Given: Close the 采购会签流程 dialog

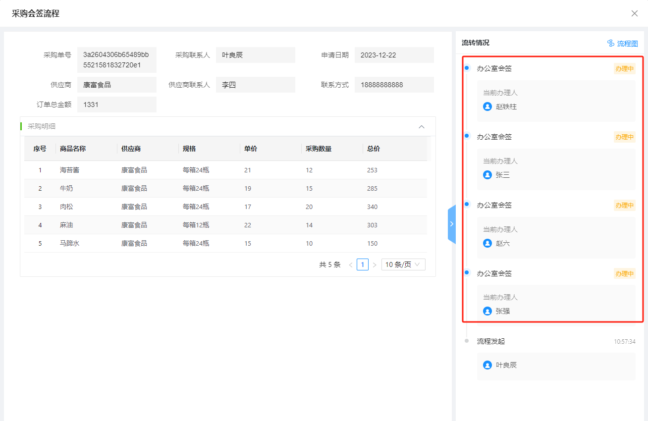Looking at the screenshot, I should pos(634,13).
